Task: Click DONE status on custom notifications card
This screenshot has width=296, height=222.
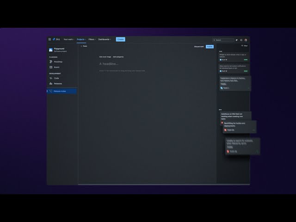Action: [246, 71]
